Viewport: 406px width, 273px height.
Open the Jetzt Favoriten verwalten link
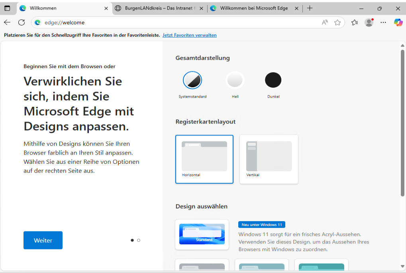pos(190,35)
